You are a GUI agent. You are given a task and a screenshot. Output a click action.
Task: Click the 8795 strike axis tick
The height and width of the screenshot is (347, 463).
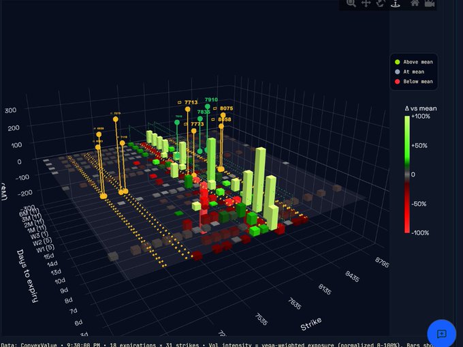coord(382,262)
